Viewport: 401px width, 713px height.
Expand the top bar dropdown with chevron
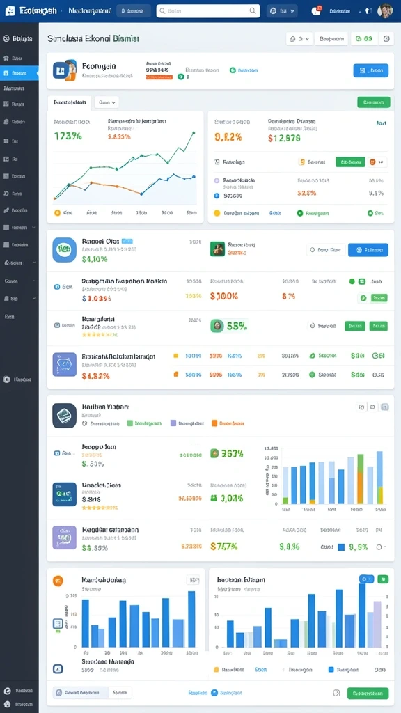[x=282, y=11]
